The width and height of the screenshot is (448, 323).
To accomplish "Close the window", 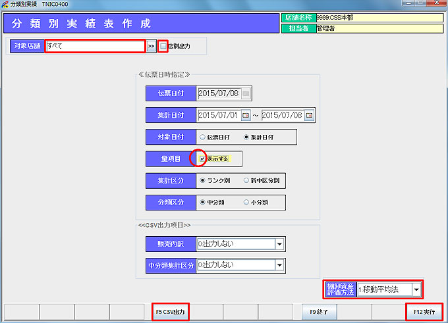I will [436, 3].
